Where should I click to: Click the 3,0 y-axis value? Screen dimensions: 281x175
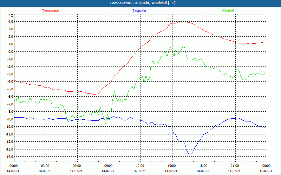tap(11, 29)
